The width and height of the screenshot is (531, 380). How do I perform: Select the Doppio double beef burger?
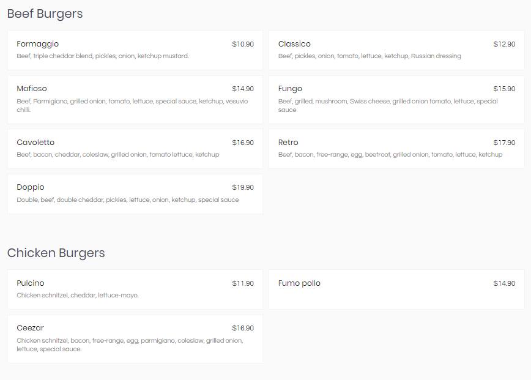coord(135,194)
